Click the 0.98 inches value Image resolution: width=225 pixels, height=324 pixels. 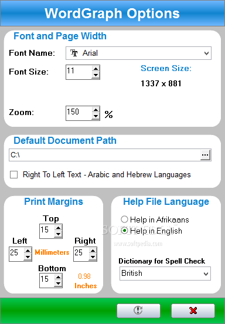(x=84, y=276)
